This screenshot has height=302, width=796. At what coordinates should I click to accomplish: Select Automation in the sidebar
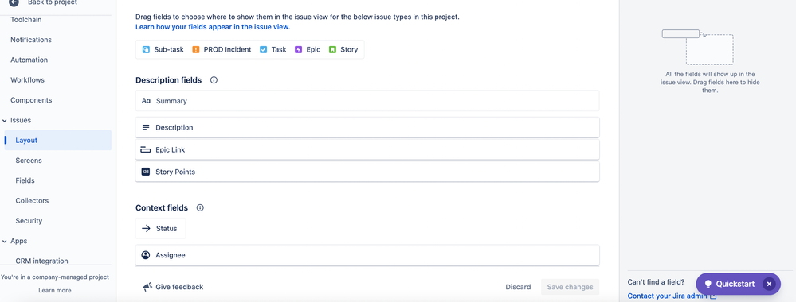[x=29, y=60]
